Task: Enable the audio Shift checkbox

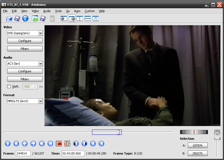Action: click(9, 86)
